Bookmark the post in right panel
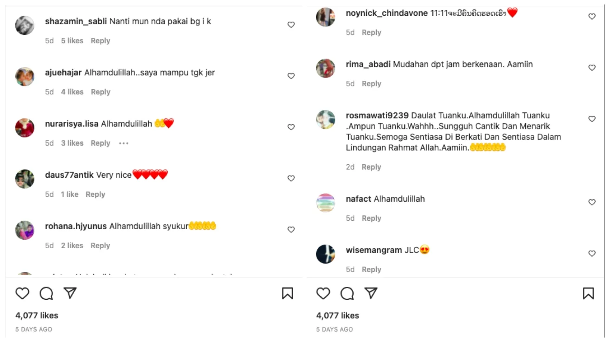Screen dimensions: 609x342 point(588,293)
